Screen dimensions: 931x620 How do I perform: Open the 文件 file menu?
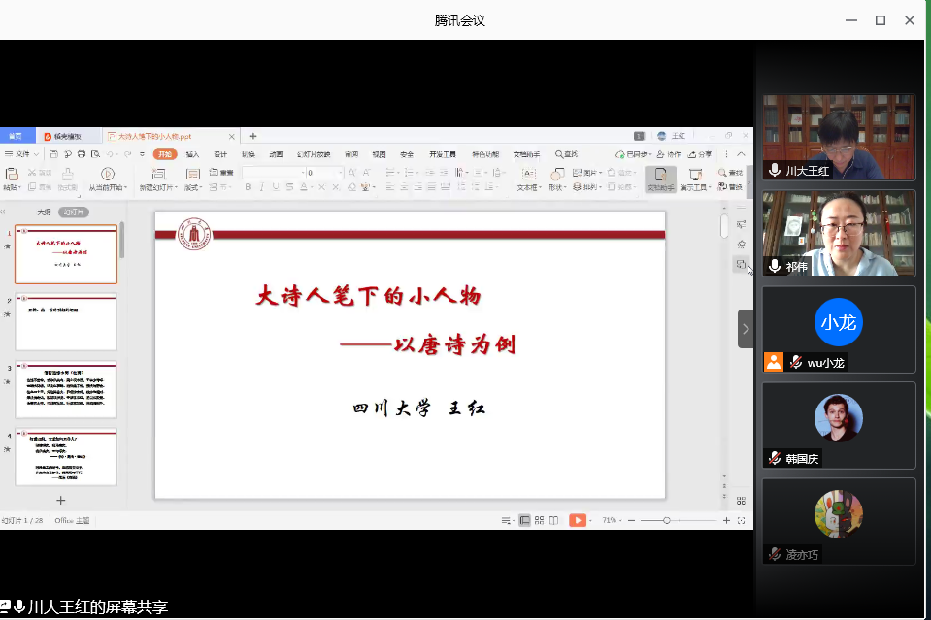click(x=21, y=154)
